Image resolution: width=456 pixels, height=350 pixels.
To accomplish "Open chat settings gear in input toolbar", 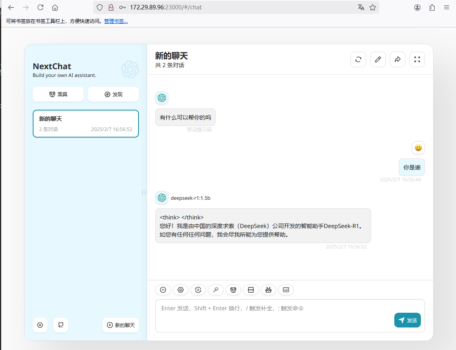I will 181,290.
